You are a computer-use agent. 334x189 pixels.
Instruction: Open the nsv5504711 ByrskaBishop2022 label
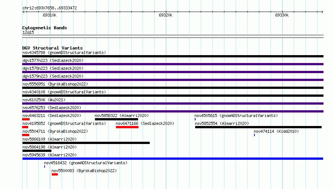pos(55,131)
